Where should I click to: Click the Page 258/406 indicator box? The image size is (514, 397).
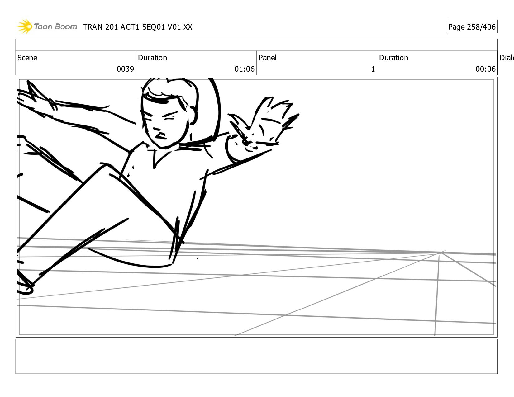(471, 27)
